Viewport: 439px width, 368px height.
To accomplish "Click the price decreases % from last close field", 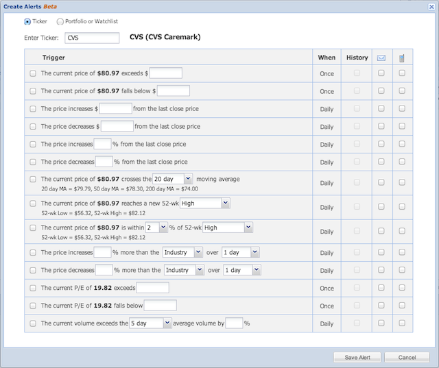I will pyautogui.click(x=104, y=162).
